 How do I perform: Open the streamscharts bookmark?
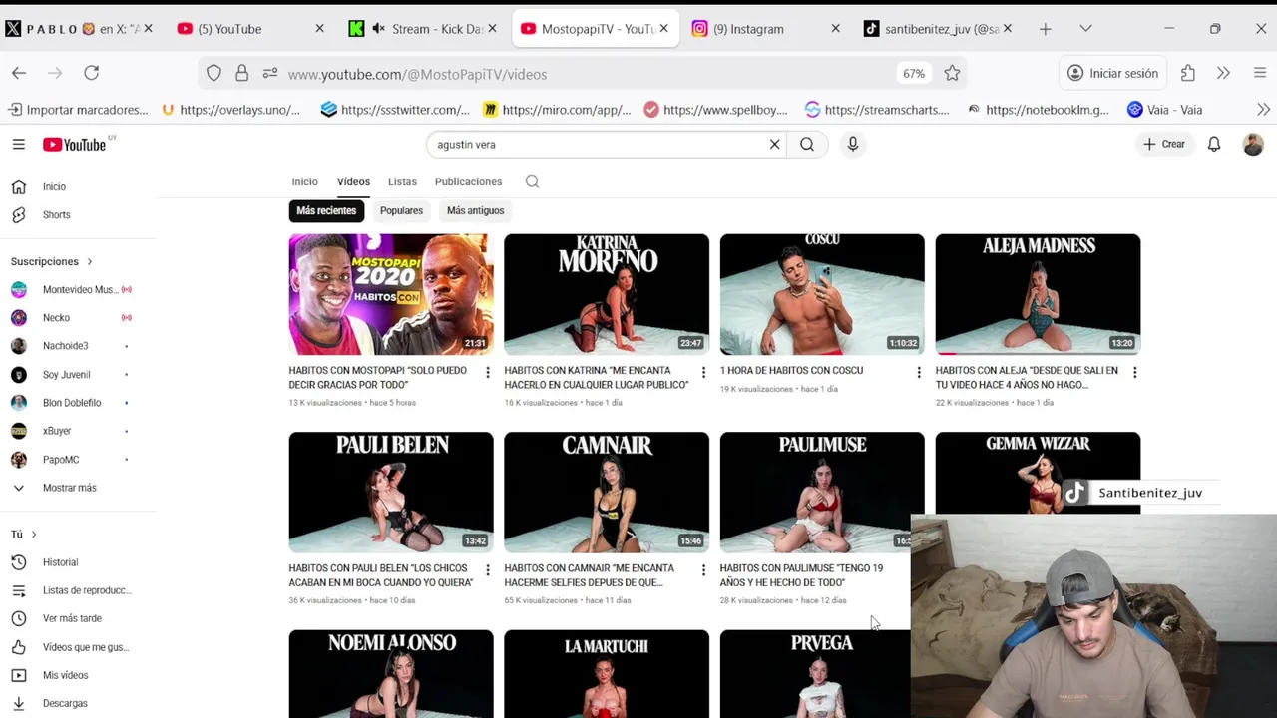click(878, 110)
